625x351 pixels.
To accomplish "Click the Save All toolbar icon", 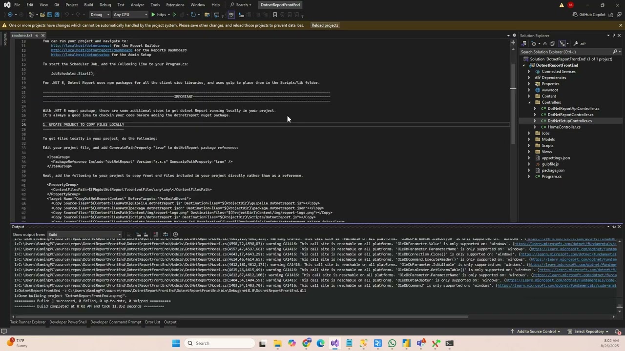I will click(x=57, y=15).
